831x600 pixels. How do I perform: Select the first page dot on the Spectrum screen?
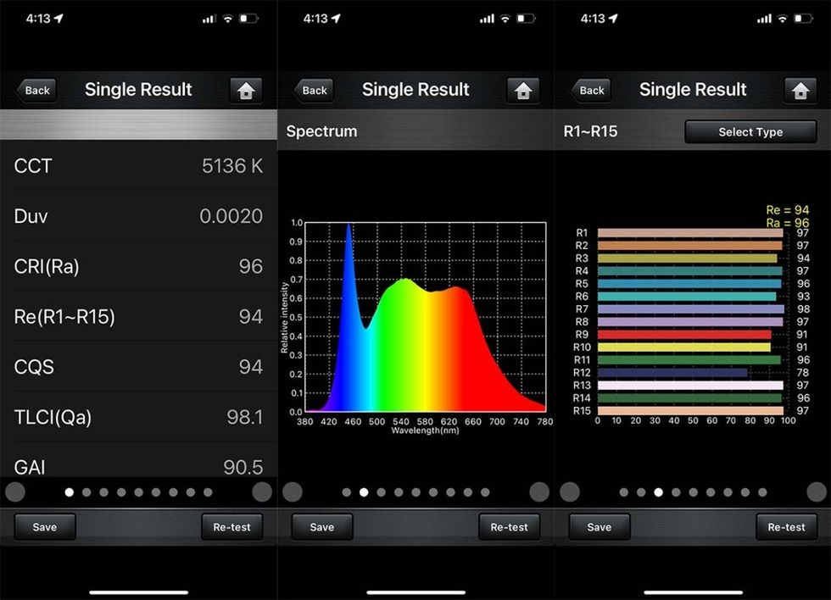coord(347,492)
